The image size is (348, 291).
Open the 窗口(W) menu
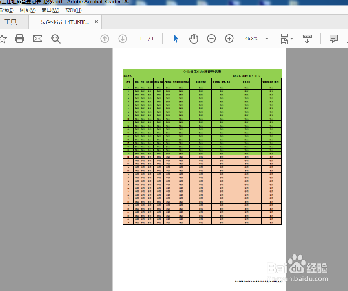pyautogui.click(x=51, y=10)
